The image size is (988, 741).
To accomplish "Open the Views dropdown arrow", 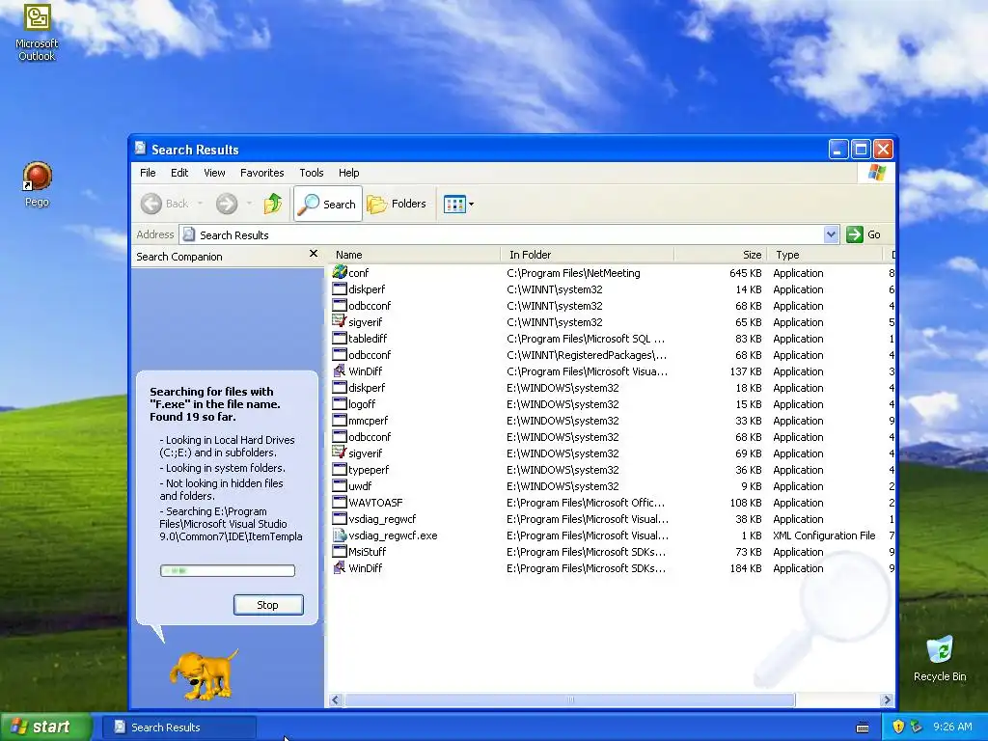I will pyautogui.click(x=471, y=205).
